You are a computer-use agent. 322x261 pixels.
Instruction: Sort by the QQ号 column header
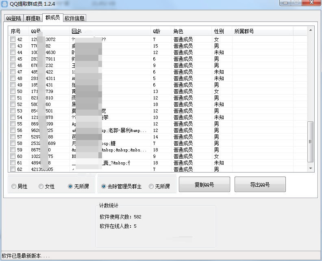click(x=49, y=31)
